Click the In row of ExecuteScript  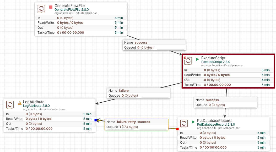[228, 70]
